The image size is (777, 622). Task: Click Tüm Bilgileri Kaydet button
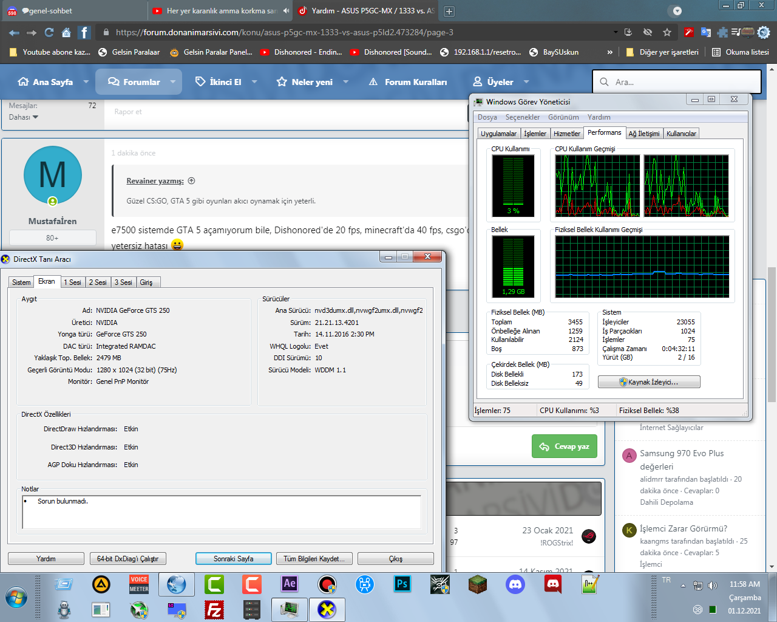[314, 559]
